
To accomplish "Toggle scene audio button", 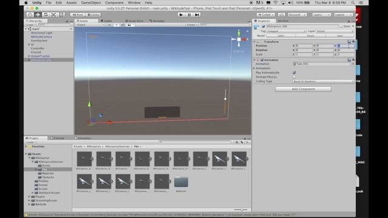I will pyautogui.click(x=122, y=25).
